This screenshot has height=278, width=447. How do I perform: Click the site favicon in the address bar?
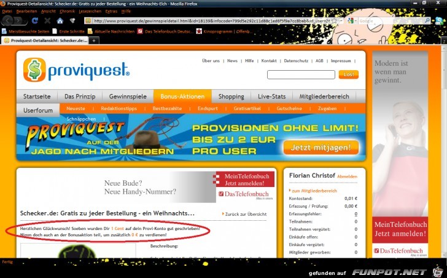click(88, 21)
